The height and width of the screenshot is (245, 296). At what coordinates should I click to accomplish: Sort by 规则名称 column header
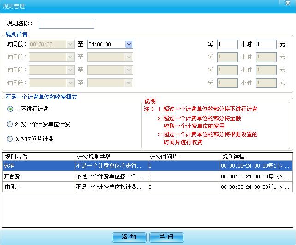point(38,157)
